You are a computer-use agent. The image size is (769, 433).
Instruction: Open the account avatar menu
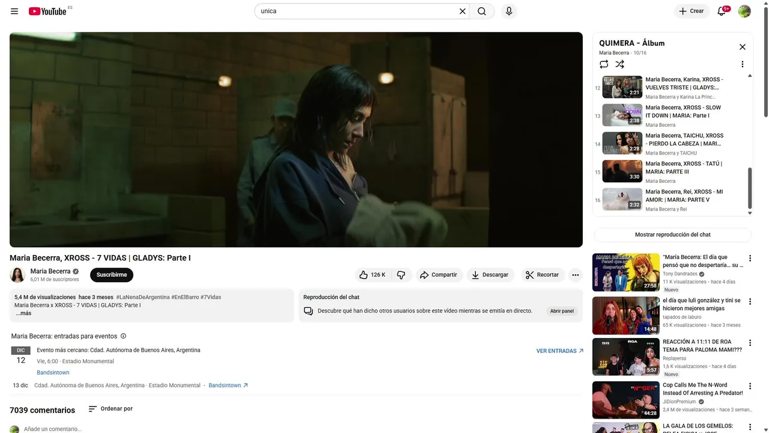tap(744, 11)
